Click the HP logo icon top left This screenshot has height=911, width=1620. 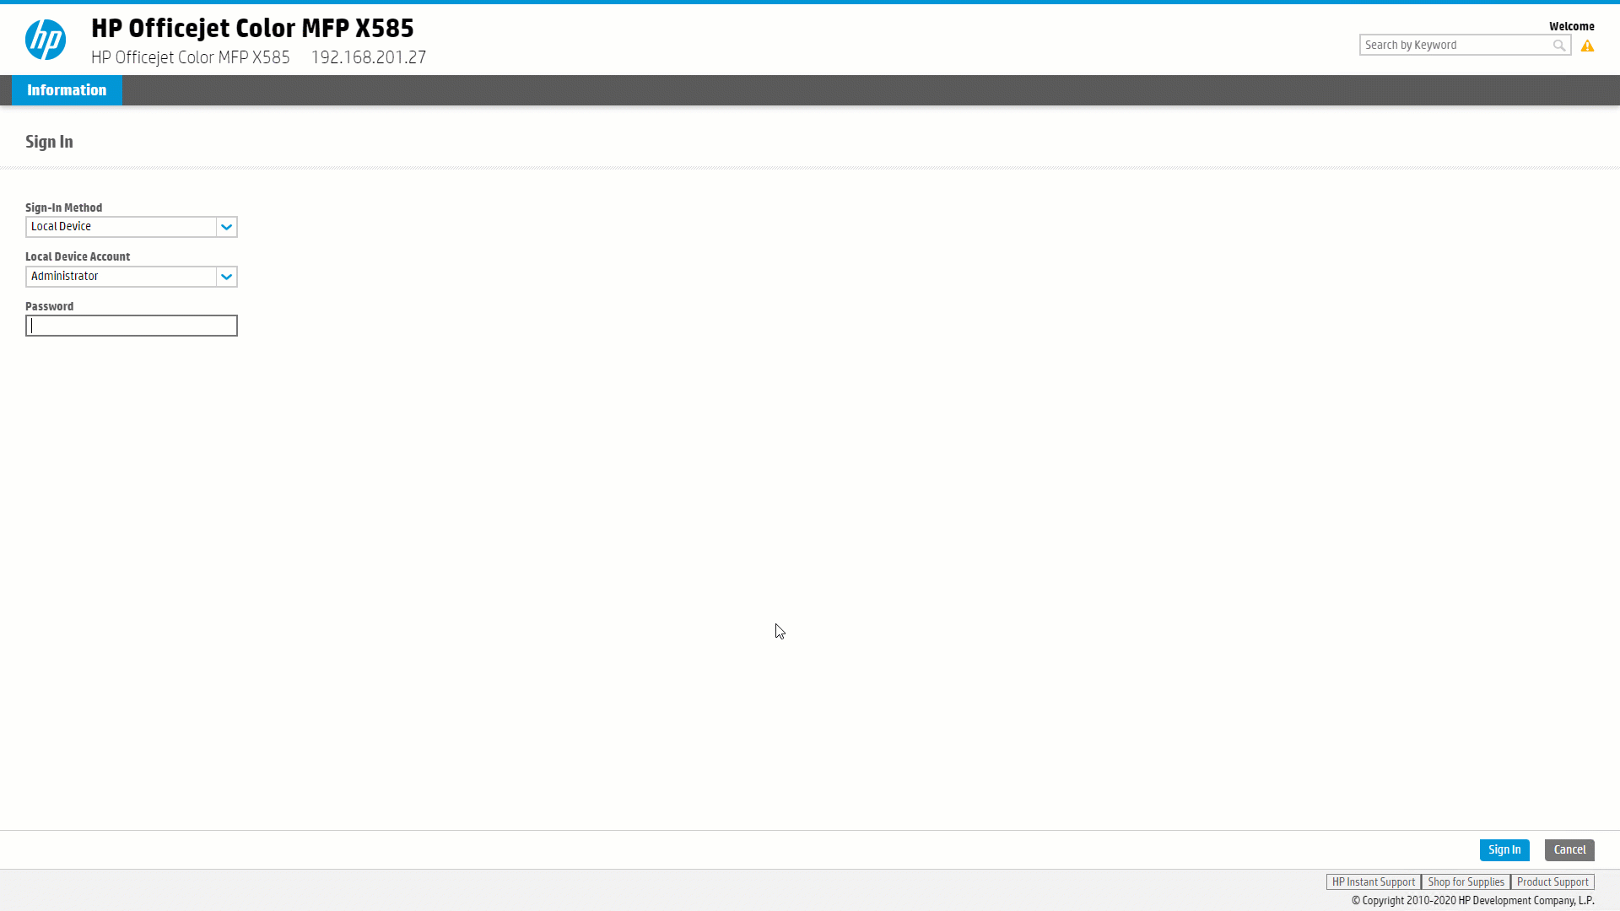point(45,40)
